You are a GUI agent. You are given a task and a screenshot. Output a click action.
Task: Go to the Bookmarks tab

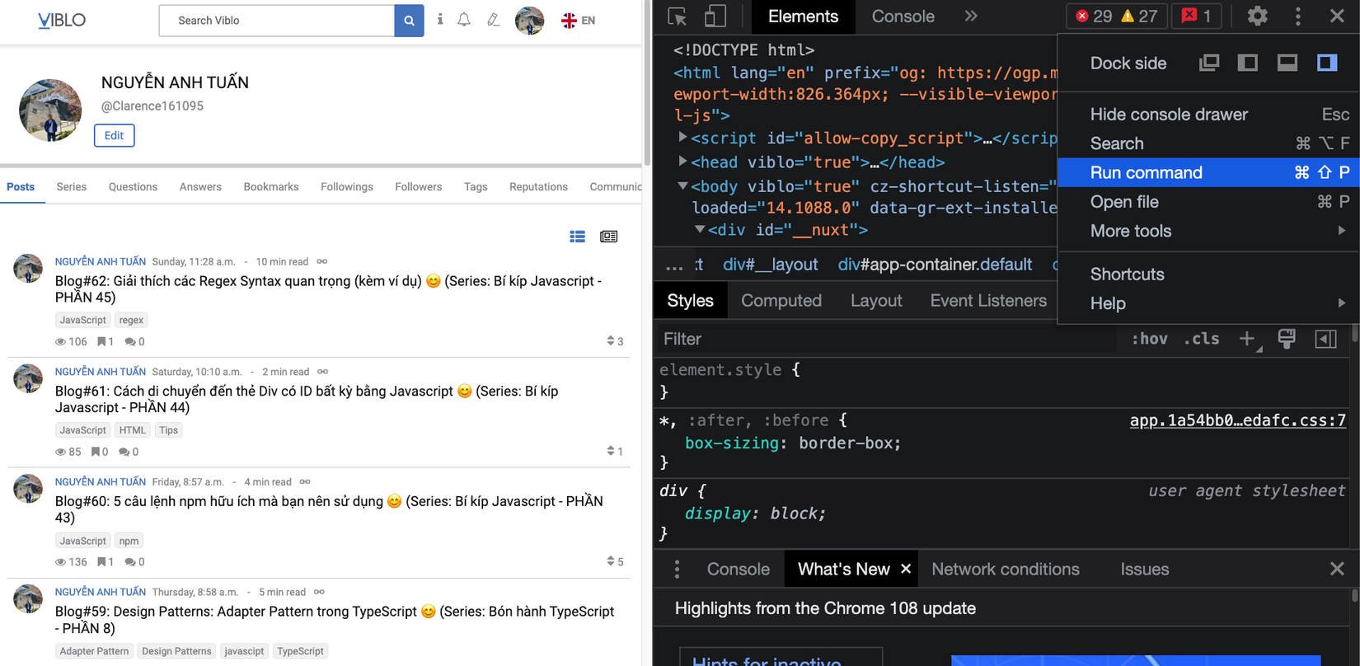point(271,187)
